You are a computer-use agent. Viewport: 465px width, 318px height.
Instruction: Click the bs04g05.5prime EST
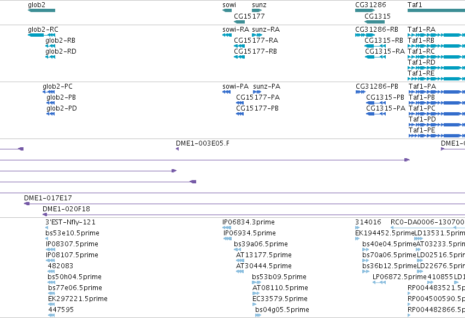(282, 310)
